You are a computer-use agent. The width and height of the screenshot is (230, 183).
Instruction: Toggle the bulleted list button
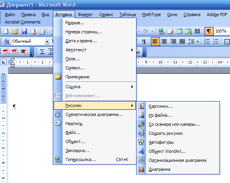click(216, 42)
